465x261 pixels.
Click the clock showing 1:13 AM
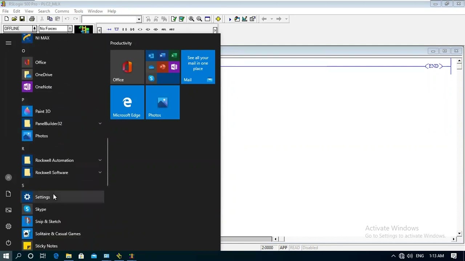pos(436,256)
